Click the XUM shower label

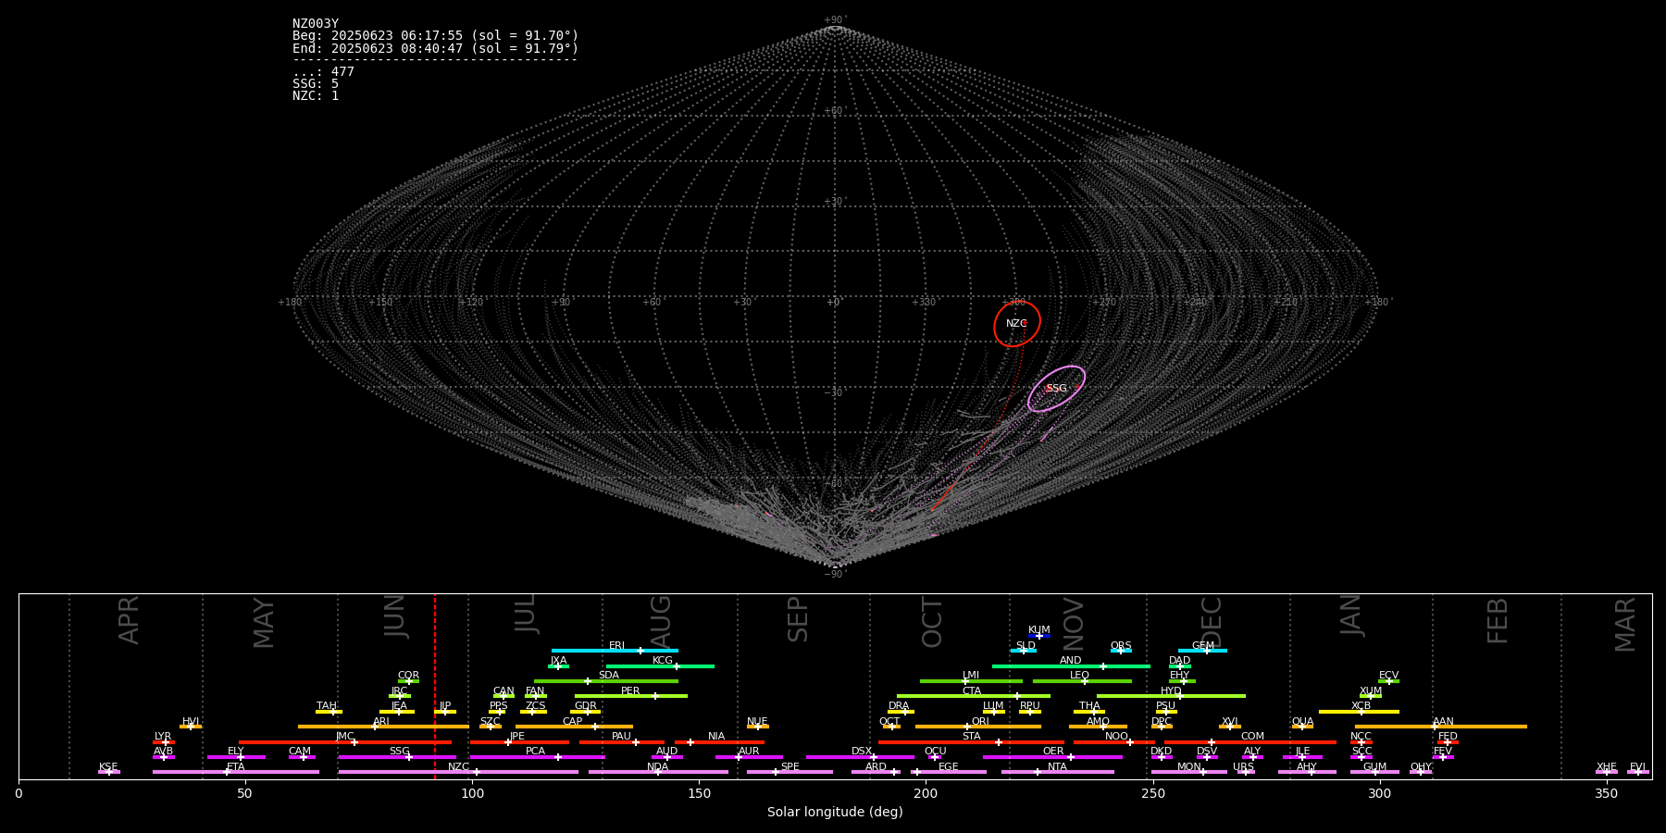pyautogui.click(x=1371, y=691)
